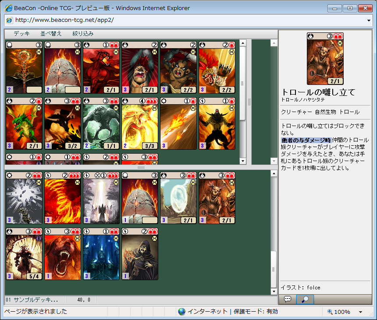Open the zoom level dropdown arrow
The width and height of the screenshot is (377, 320).
click(x=361, y=312)
